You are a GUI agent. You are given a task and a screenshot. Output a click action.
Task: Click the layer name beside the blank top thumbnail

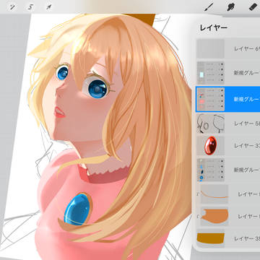(247, 48)
